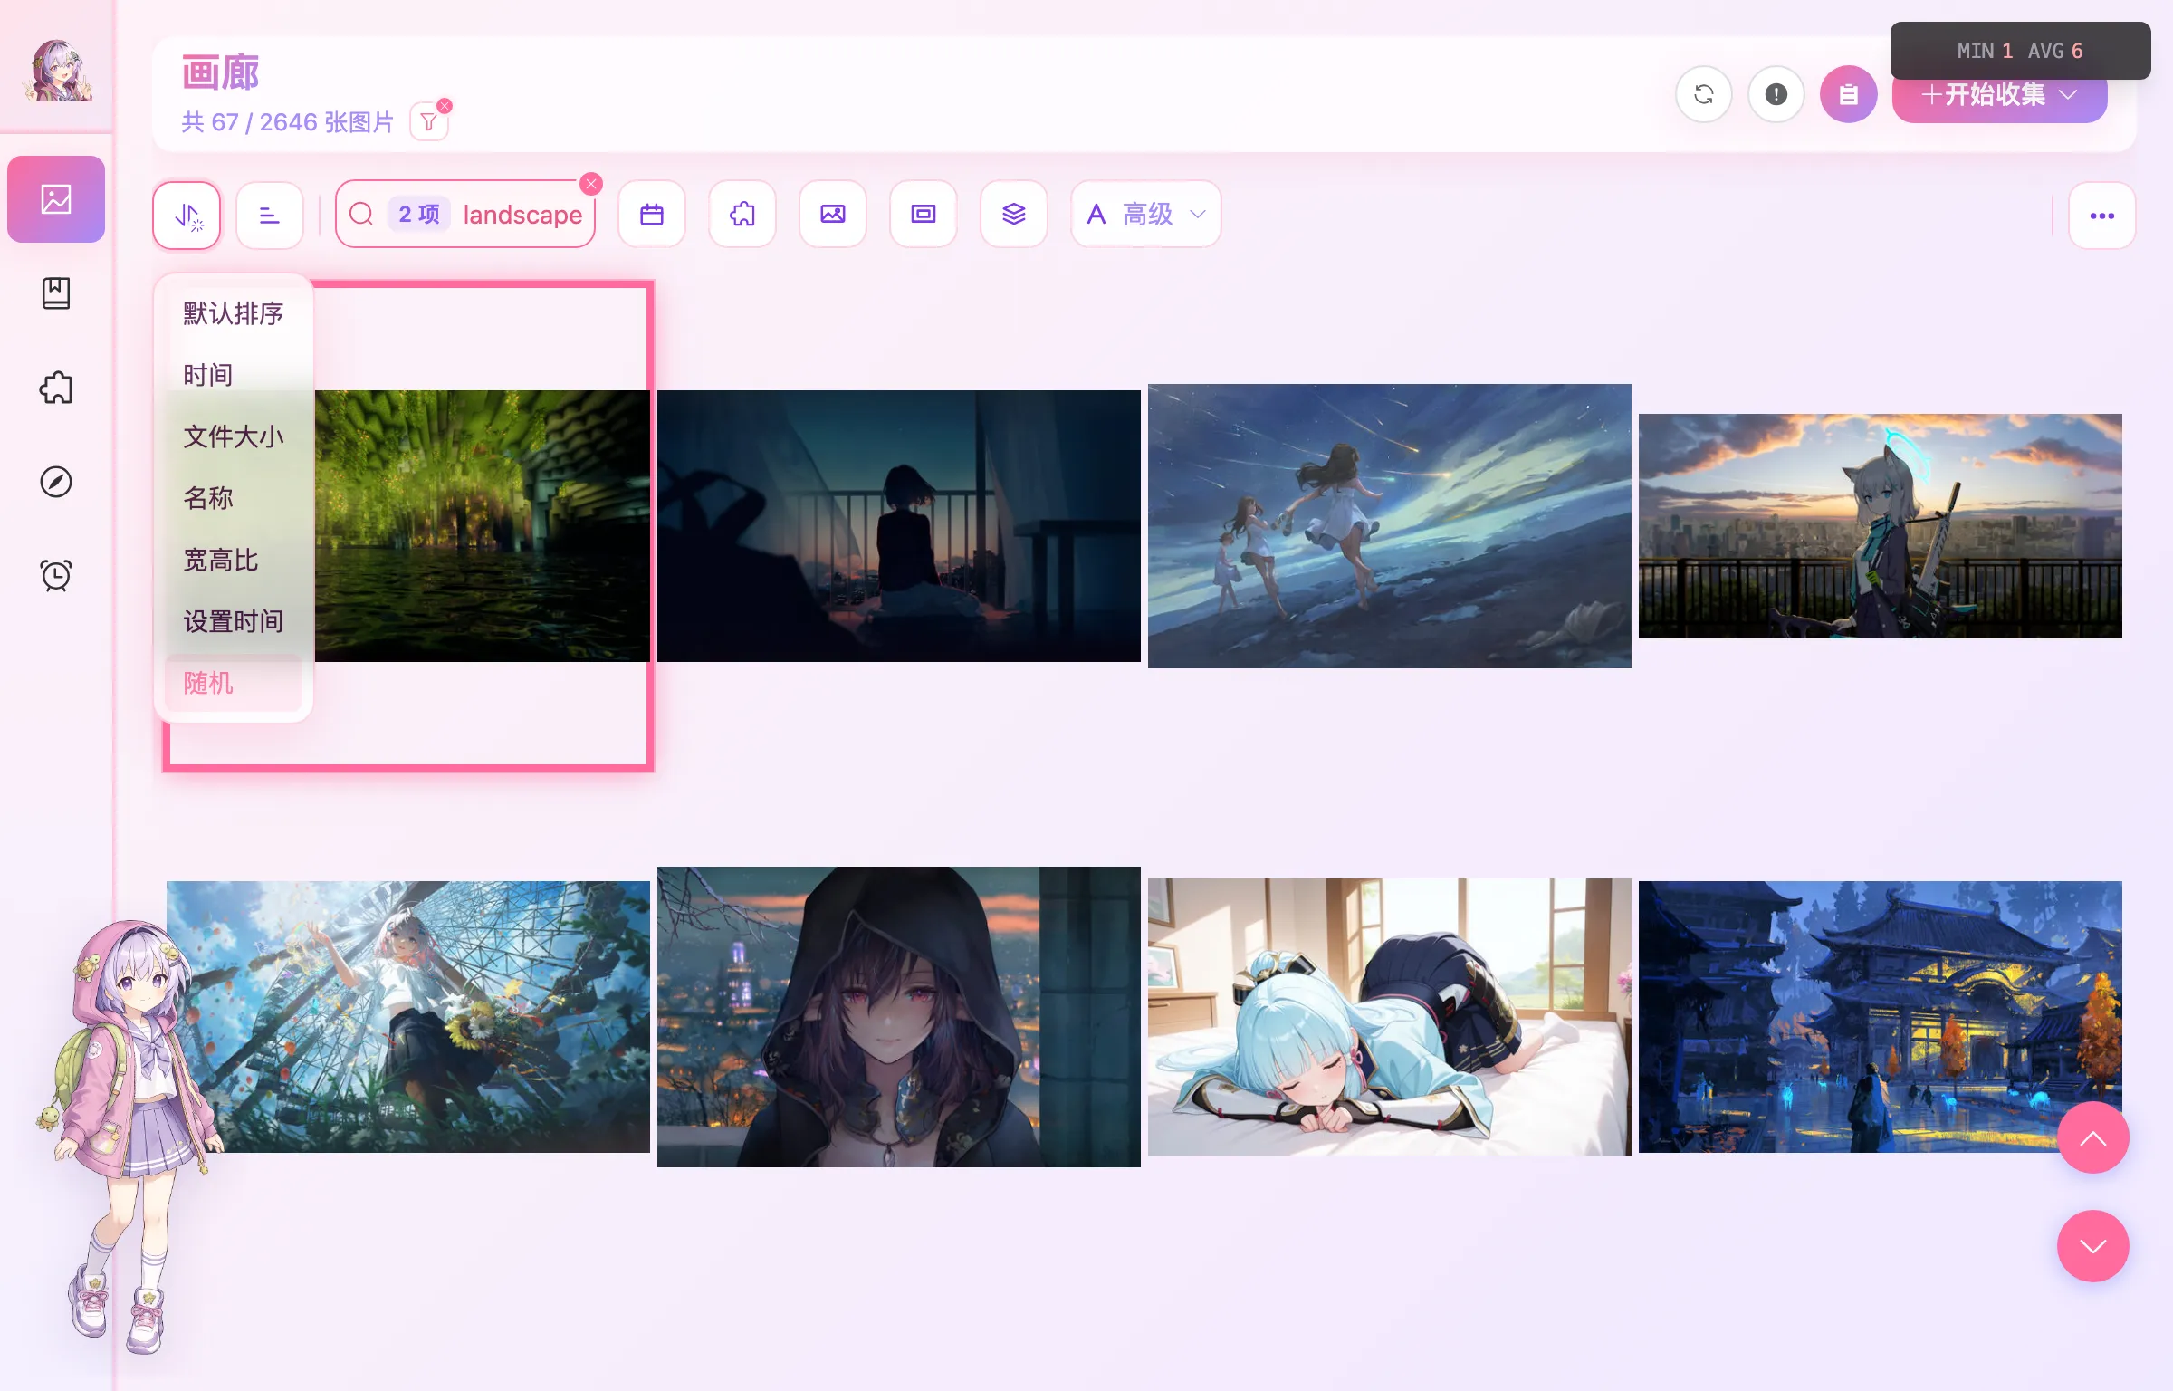The width and height of the screenshot is (2173, 1391).
Task: Expand the 高级 advanced dropdown
Action: click(1146, 215)
